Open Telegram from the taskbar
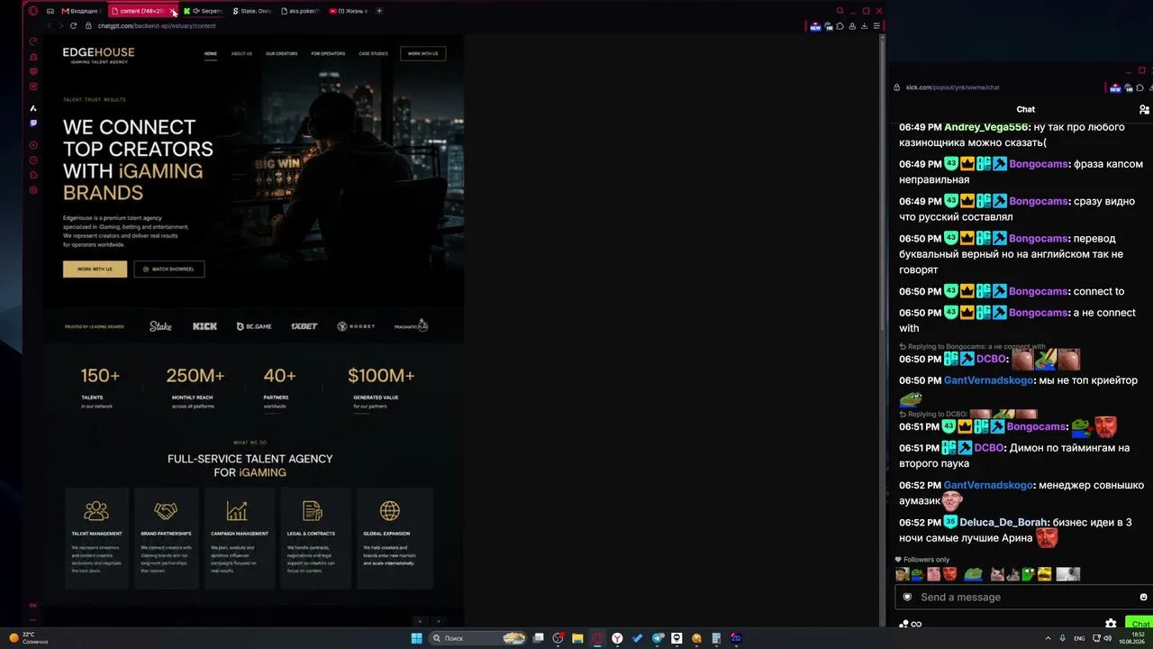Screen dimensions: 1153x649 pos(657,638)
